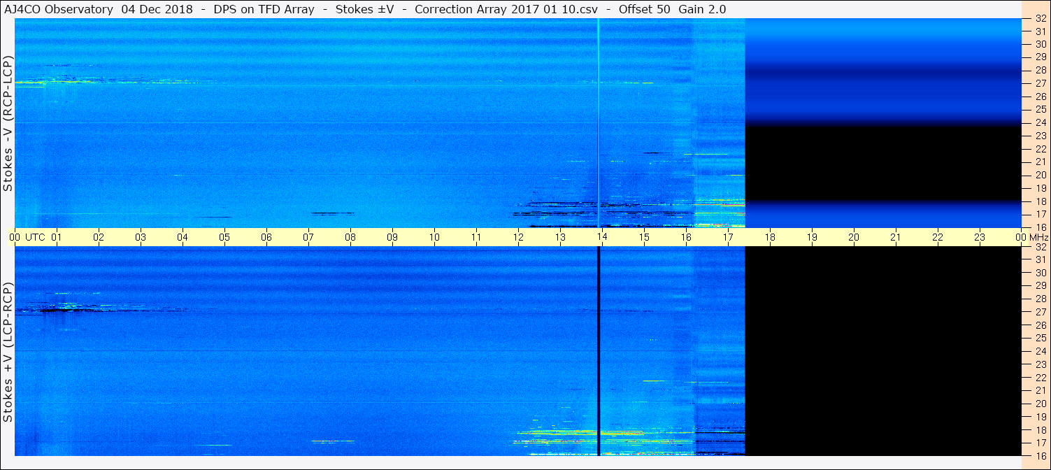Select the 02 hour tick
The image size is (1051, 470).
tap(99, 237)
